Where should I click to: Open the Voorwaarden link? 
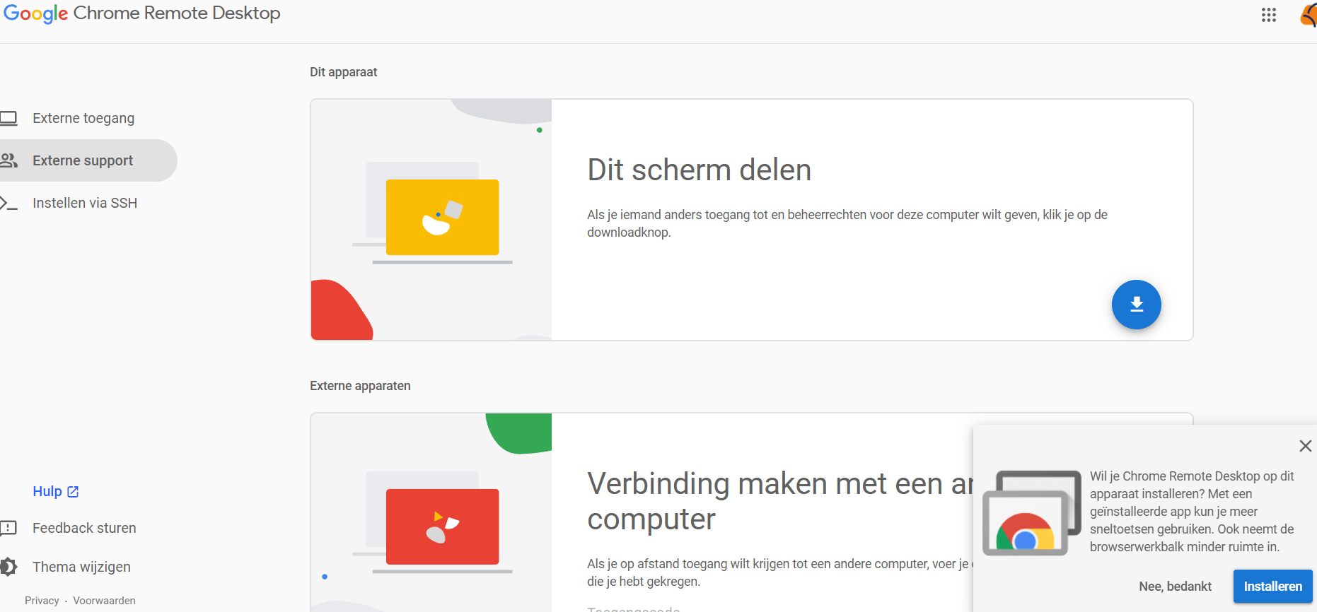tap(104, 601)
